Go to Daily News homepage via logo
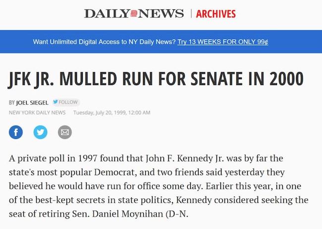This screenshot has height=229, width=322. pyautogui.click(x=134, y=13)
